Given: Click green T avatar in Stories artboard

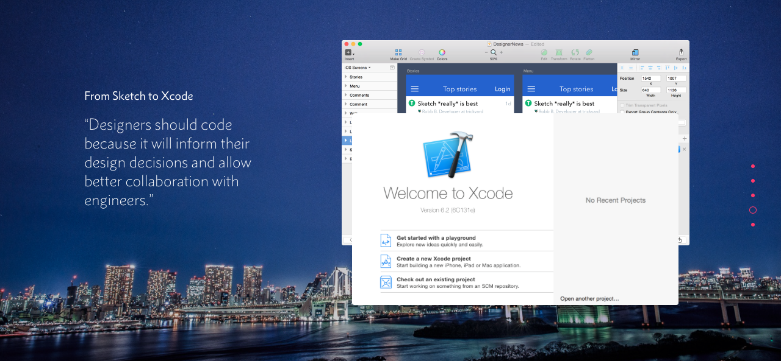Looking at the screenshot, I should [x=412, y=103].
